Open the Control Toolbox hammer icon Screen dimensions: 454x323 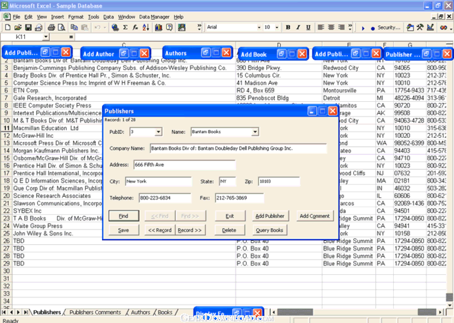coord(420,28)
